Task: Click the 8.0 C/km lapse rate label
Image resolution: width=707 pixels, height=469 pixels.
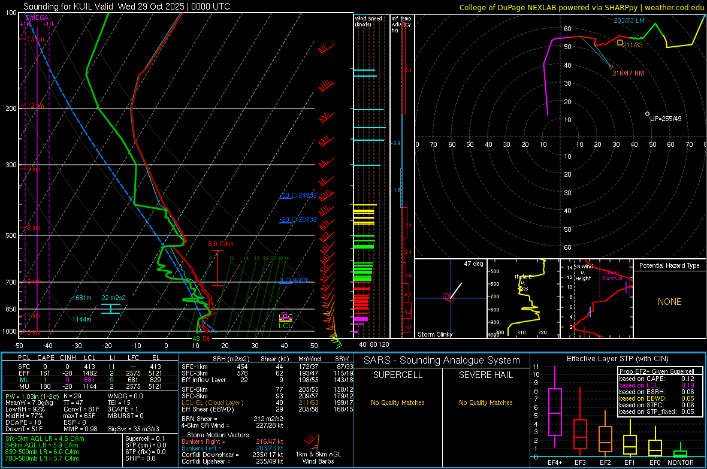Action: tap(220, 244)
